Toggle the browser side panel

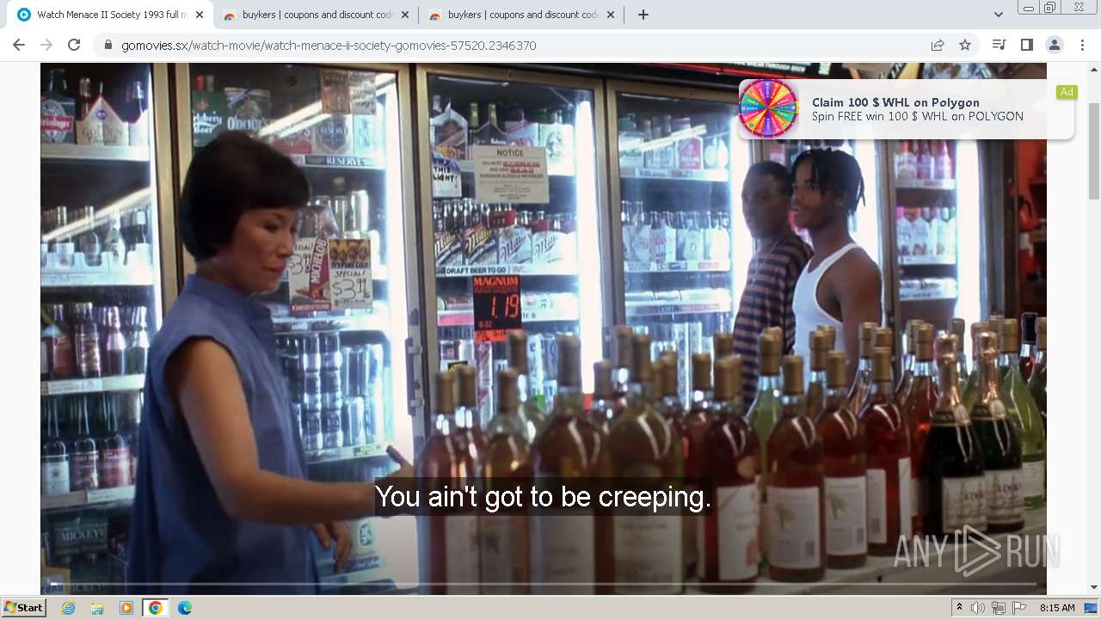click(x=1026, y=45)
